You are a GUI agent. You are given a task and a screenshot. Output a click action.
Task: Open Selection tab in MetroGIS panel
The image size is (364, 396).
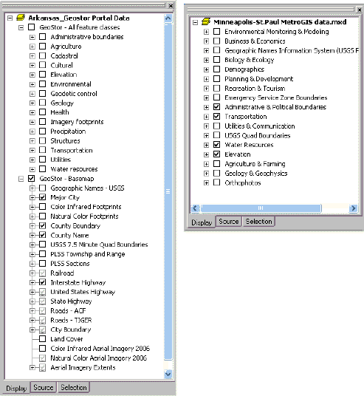tap(258, 221)
